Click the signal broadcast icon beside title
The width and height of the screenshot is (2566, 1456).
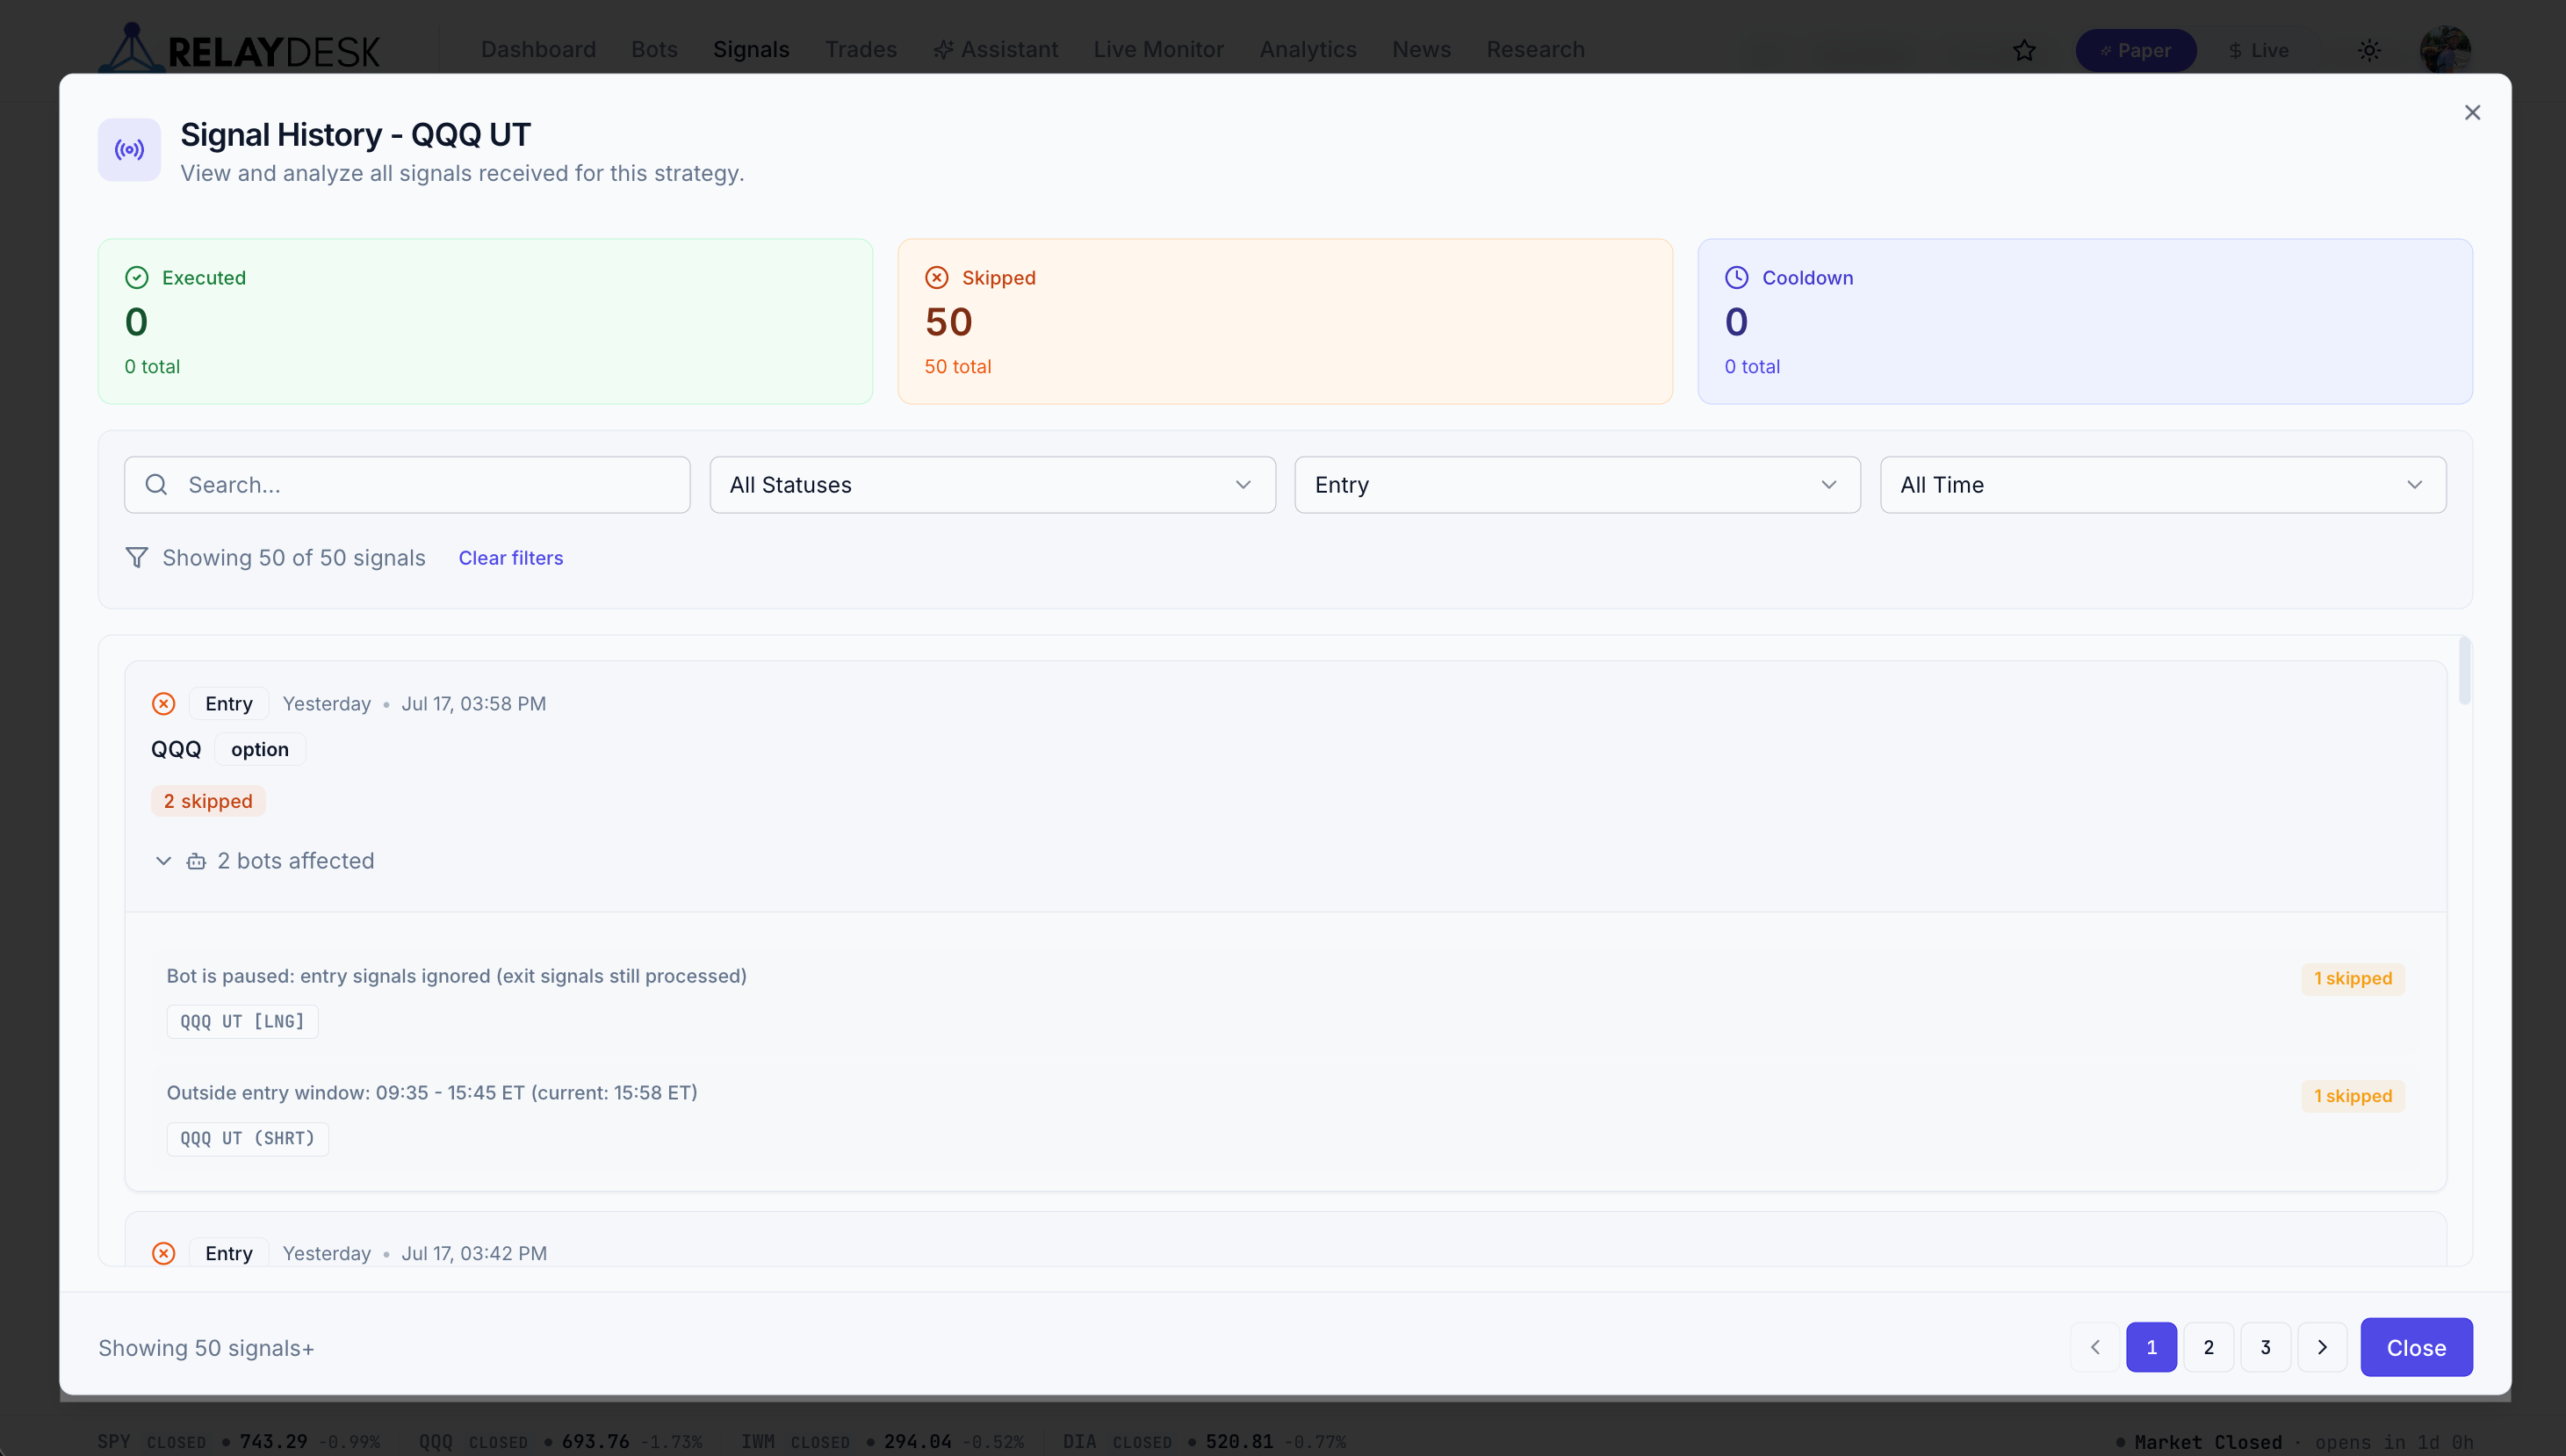click(x=129, y=150)
